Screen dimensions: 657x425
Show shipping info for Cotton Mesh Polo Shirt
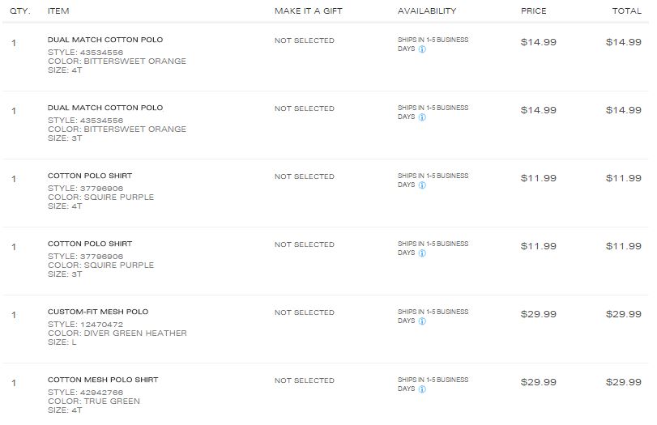tap(423, 389)
